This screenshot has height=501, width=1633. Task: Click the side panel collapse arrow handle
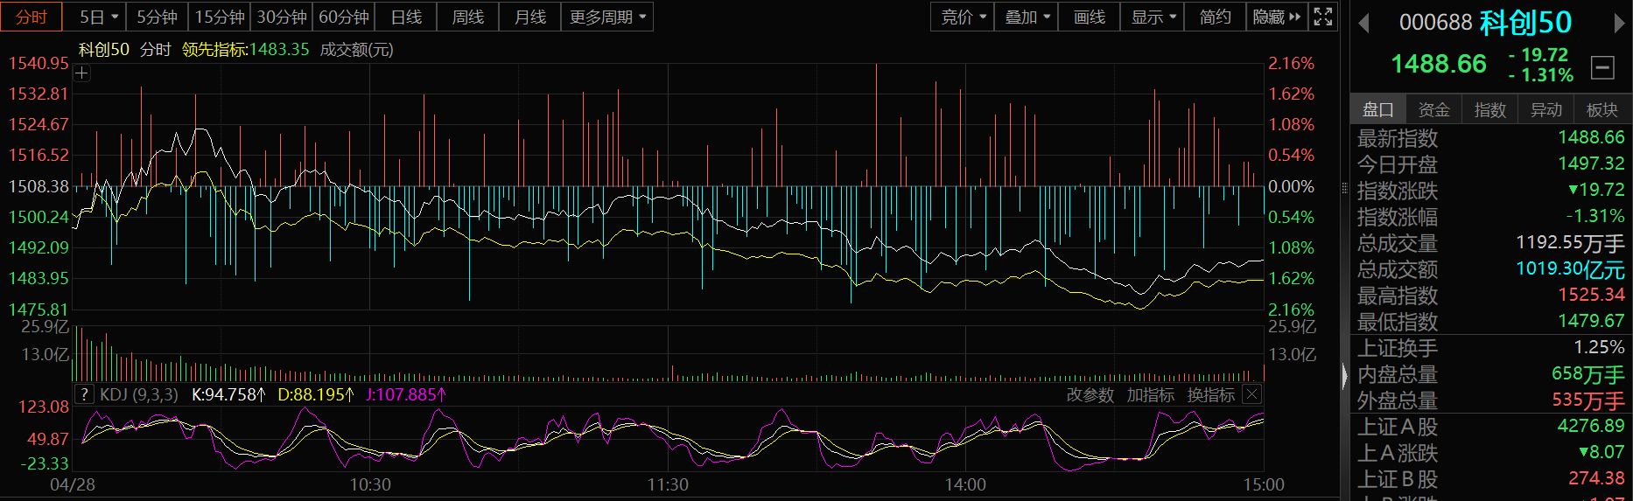point(1345,375)
